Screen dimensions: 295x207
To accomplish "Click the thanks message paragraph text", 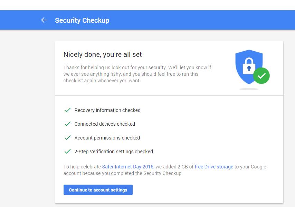I will (137, 74).
